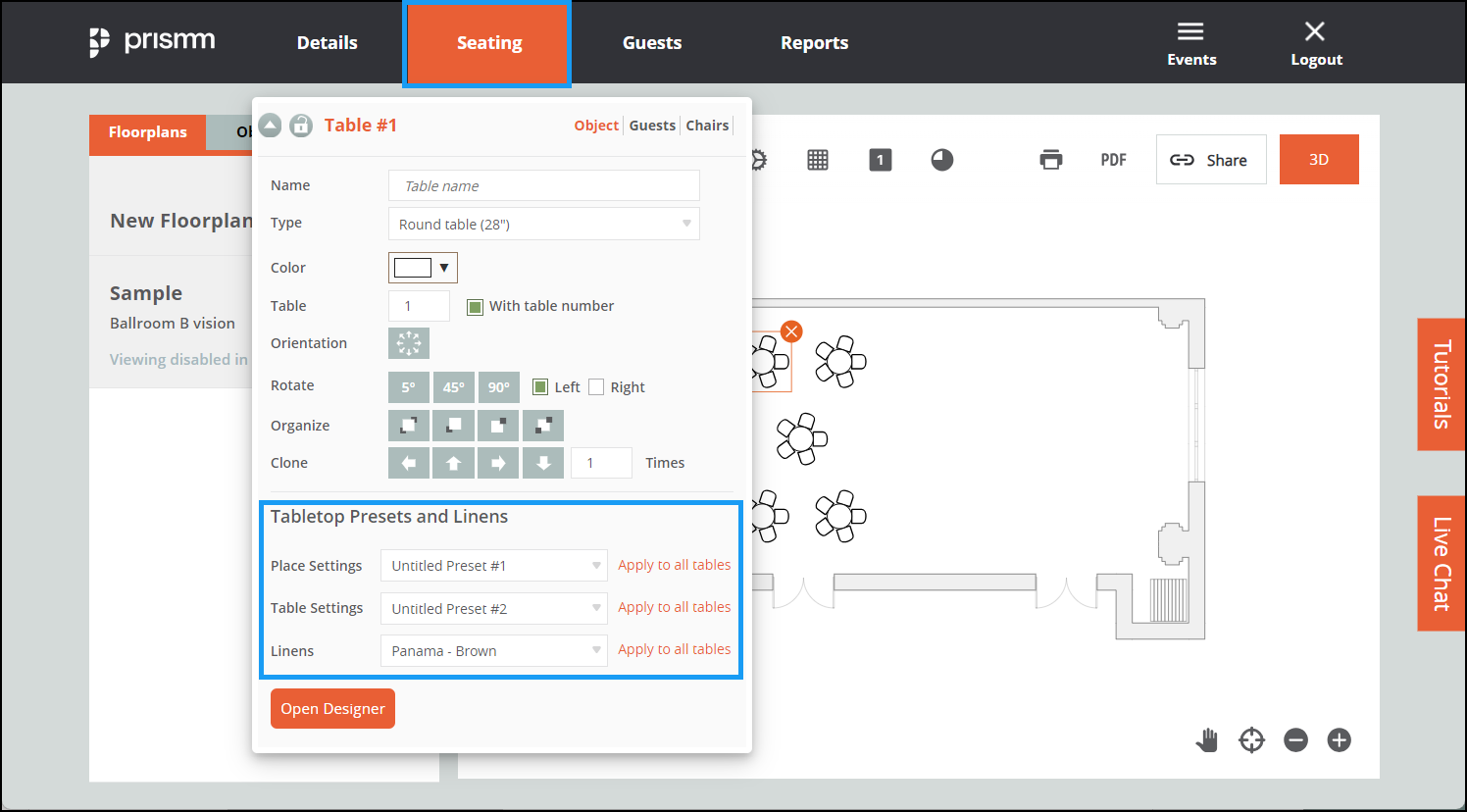Open the settings gear icon in toolbar

pyautogui.click(x=758, y=160)
